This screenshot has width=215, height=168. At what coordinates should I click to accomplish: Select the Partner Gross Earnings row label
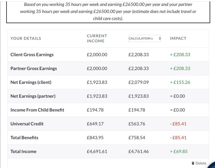(34, 68)
